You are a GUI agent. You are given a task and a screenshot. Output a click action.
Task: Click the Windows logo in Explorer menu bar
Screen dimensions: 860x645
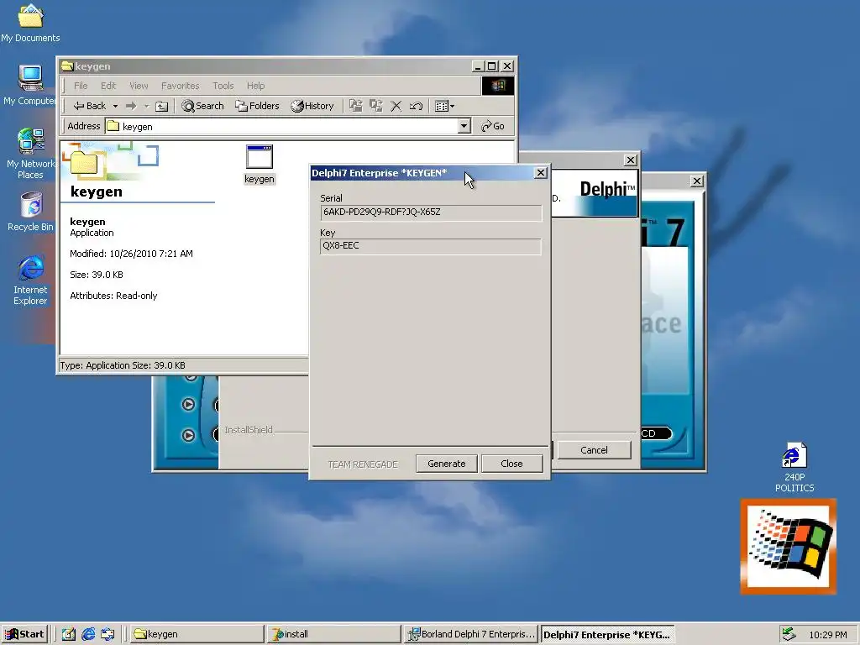[497, 86]
